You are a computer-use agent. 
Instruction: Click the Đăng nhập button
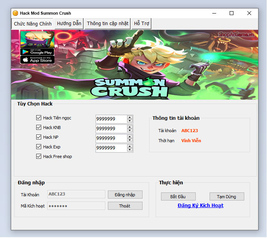(x=125, y=195)
